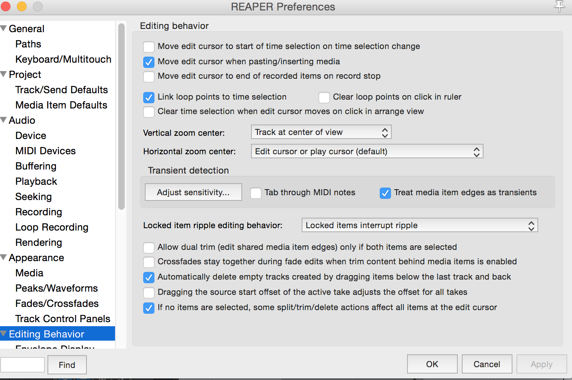This screenshot has height=380, width=572.
Task: Open Locked item ripple editing behavior dropdown
Action: pyautogui.click(x=420, y=225)
